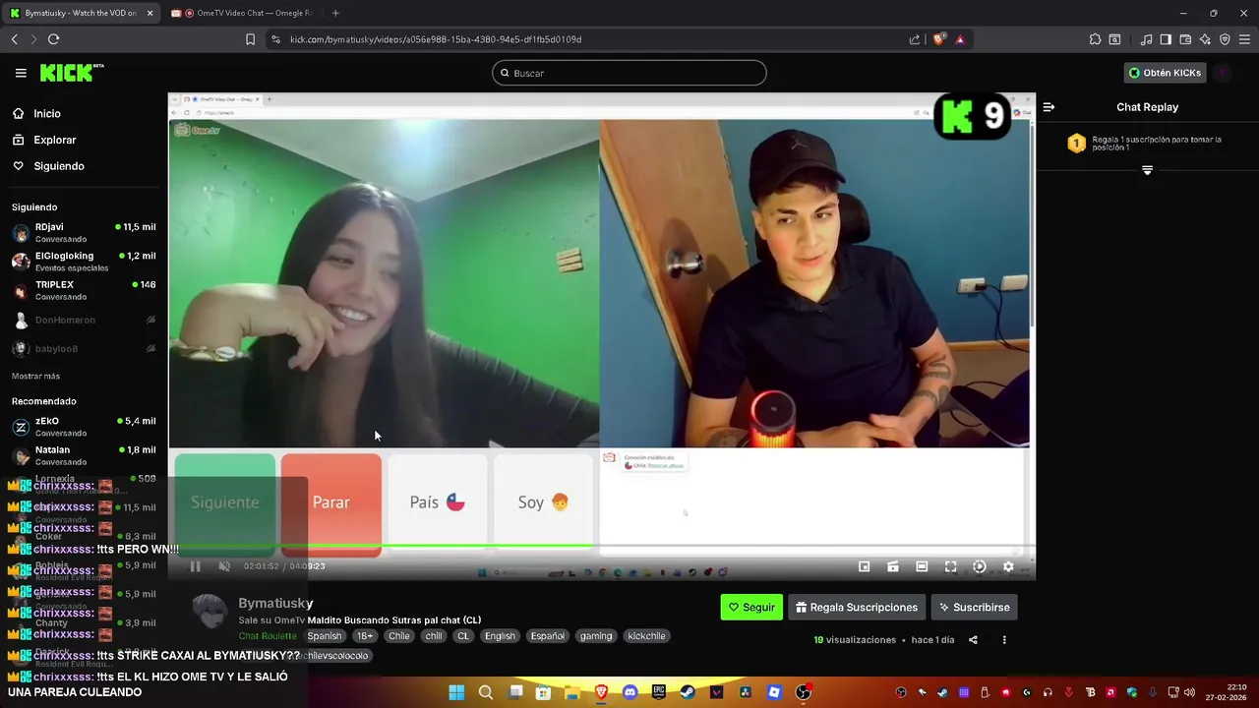
Task: Open the three-dot more options menu
Action: click(1004, 640)
